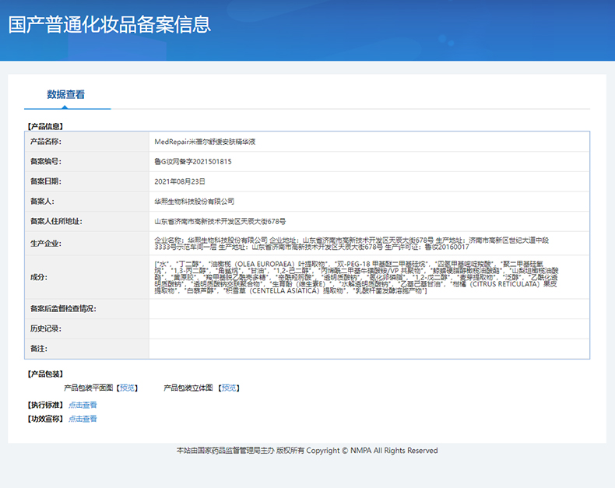Click 预览 link for 产品包装立体图

click(230, 388)
